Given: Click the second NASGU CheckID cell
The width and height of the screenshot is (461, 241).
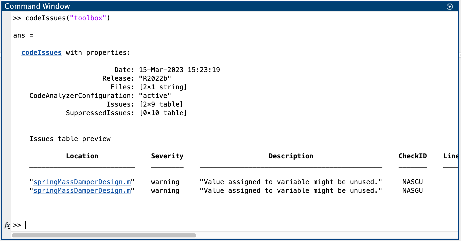Looking at the screenshot, I should pos(413,191).
